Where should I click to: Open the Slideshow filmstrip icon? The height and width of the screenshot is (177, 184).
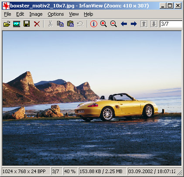(17, 24)
